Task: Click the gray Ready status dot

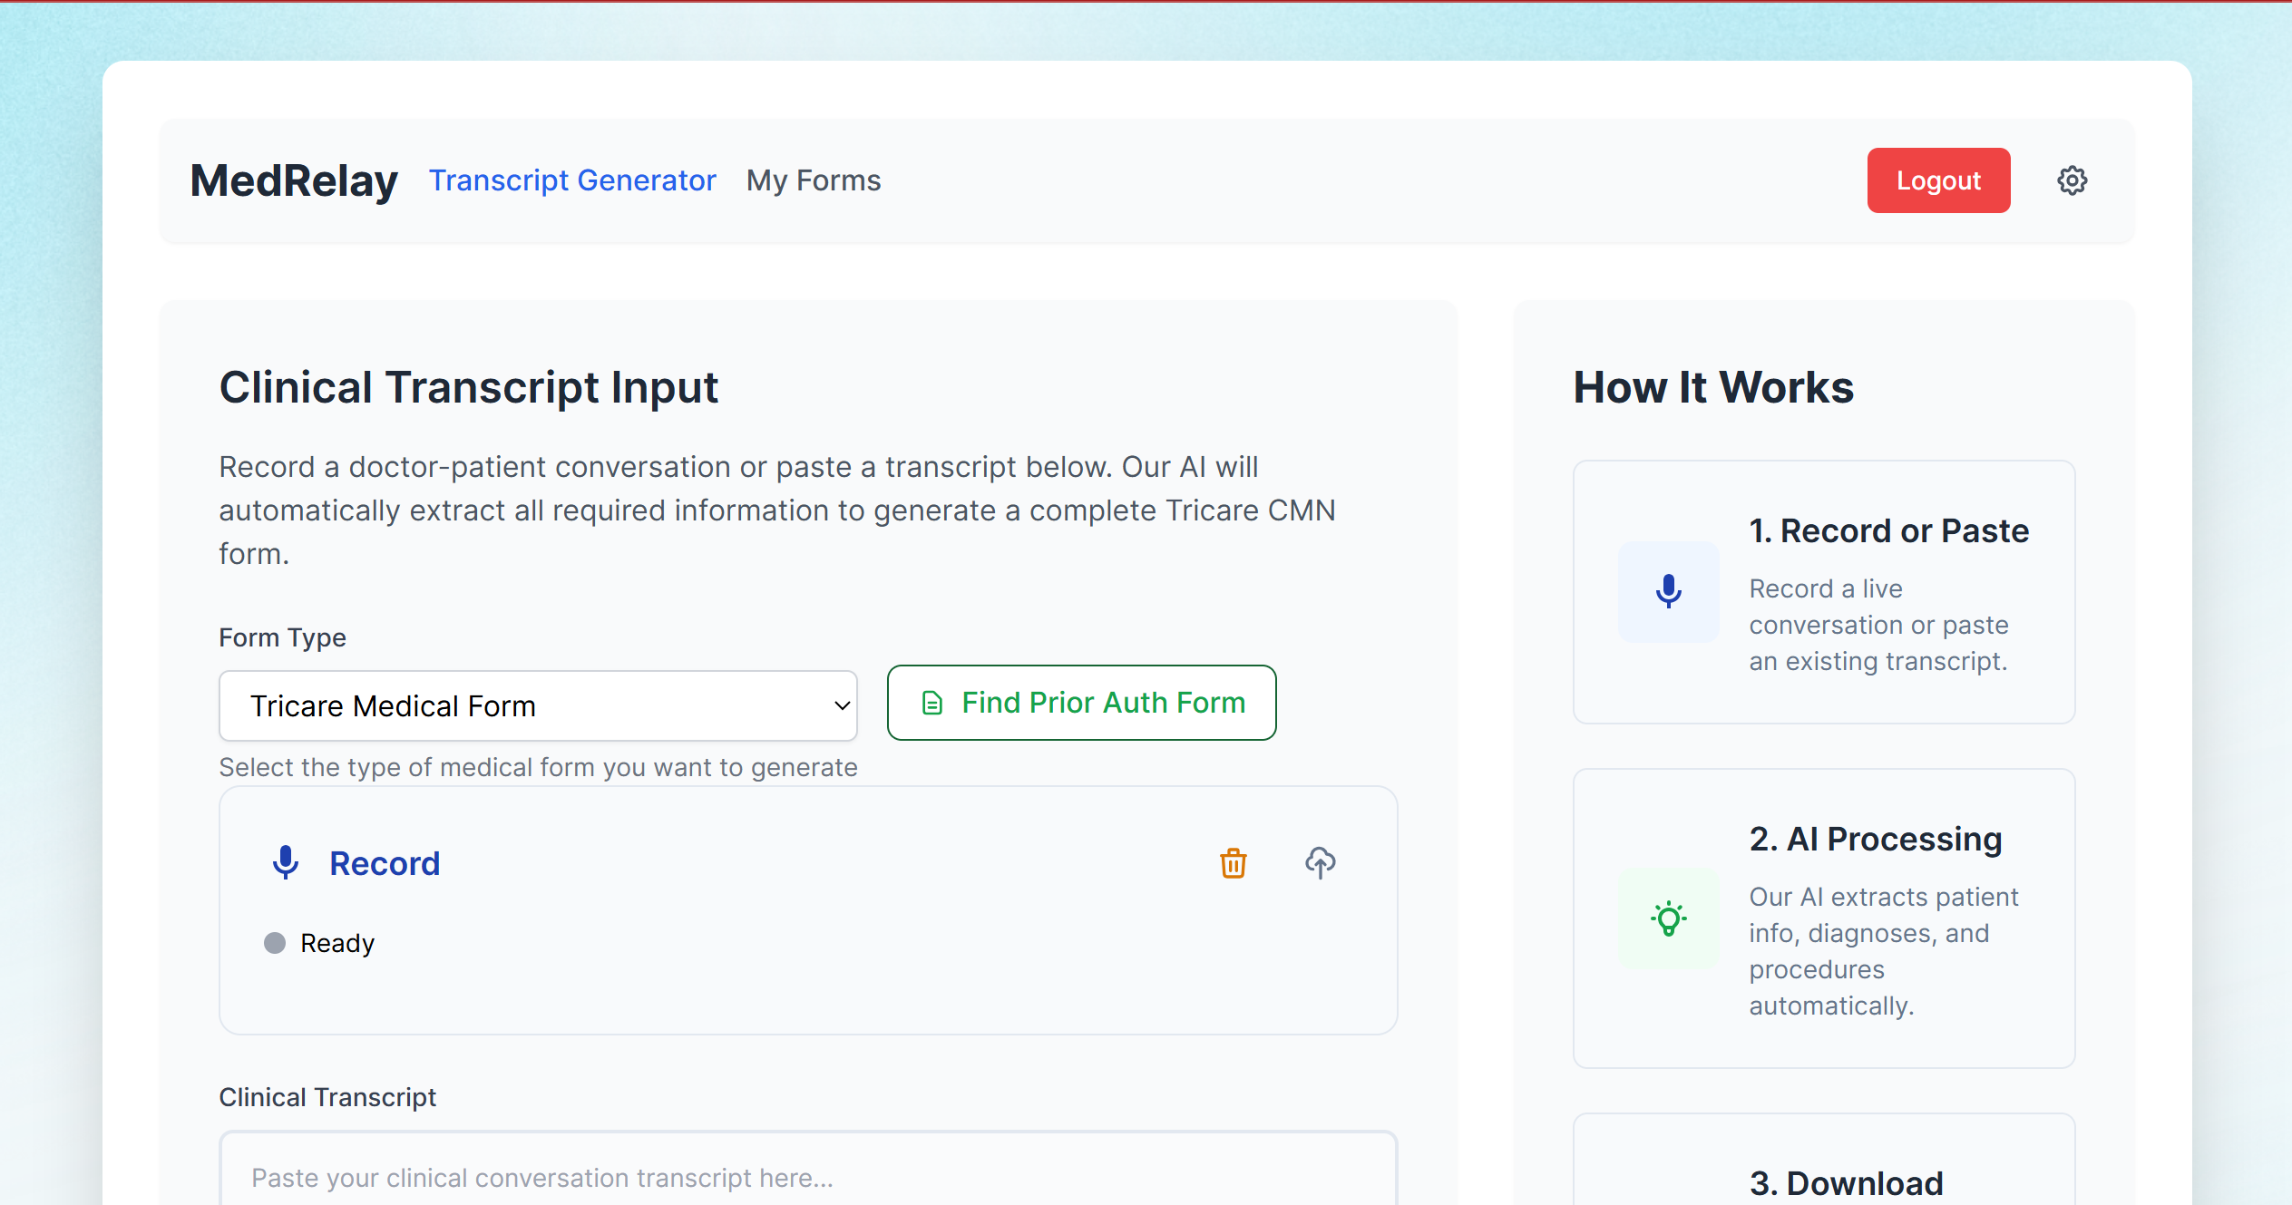Action: (x=275, y=943)
